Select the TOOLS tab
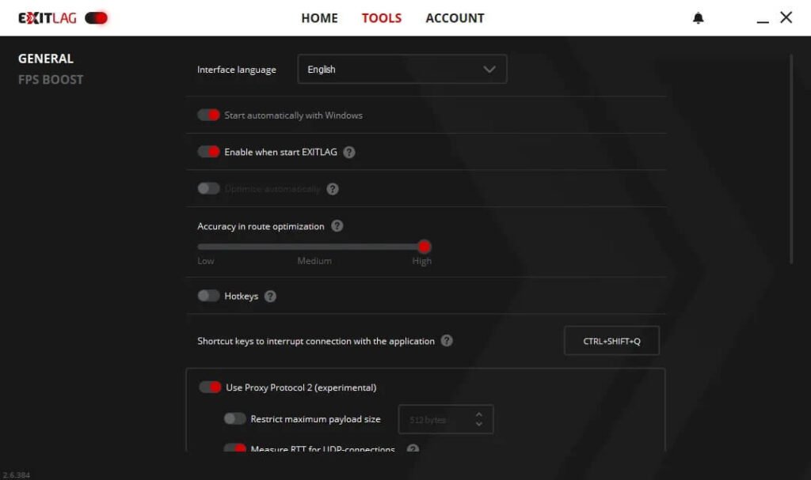This screenshot has height=480, width=811. [382, 18]
